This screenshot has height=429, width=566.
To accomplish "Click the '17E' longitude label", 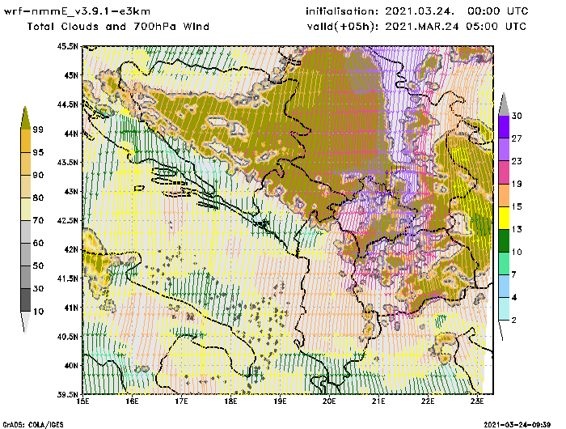I will pyautogui.click(x=182, y=401).
